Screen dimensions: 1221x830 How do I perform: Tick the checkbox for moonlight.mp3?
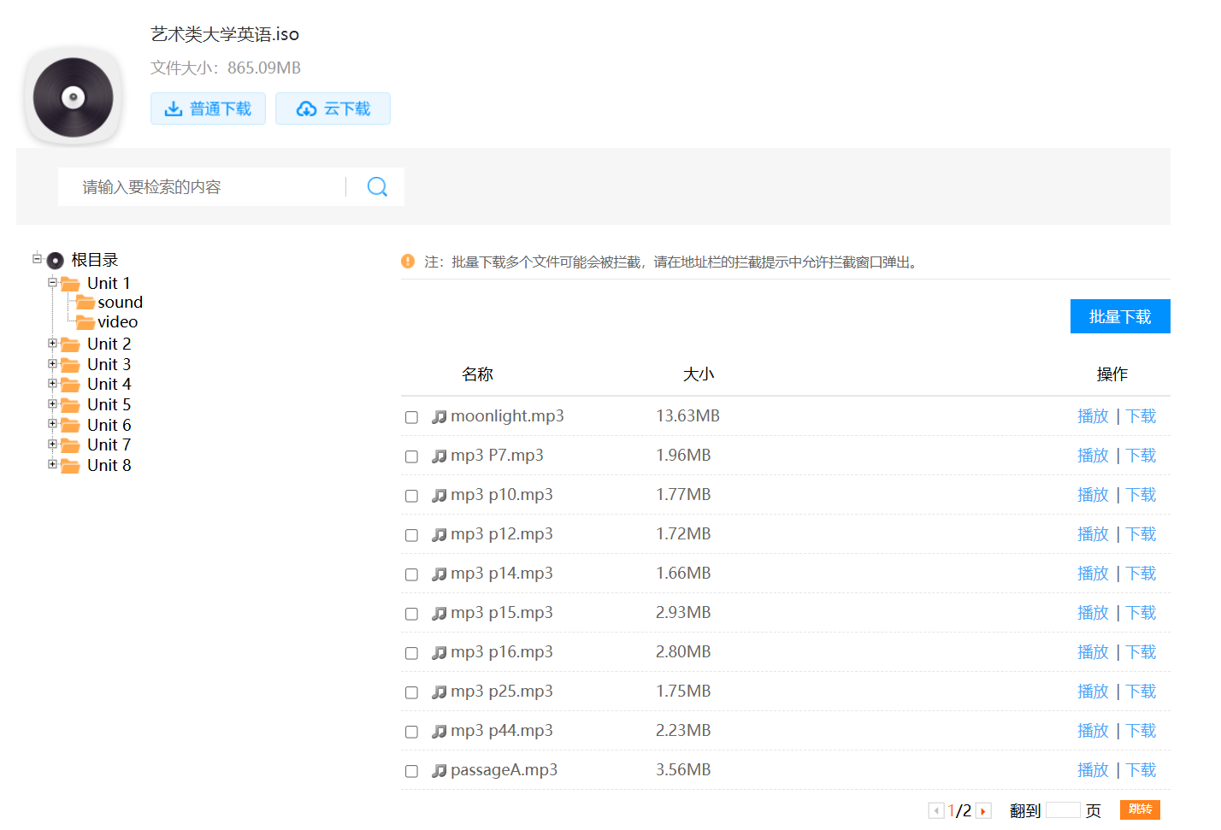(411, 417)
